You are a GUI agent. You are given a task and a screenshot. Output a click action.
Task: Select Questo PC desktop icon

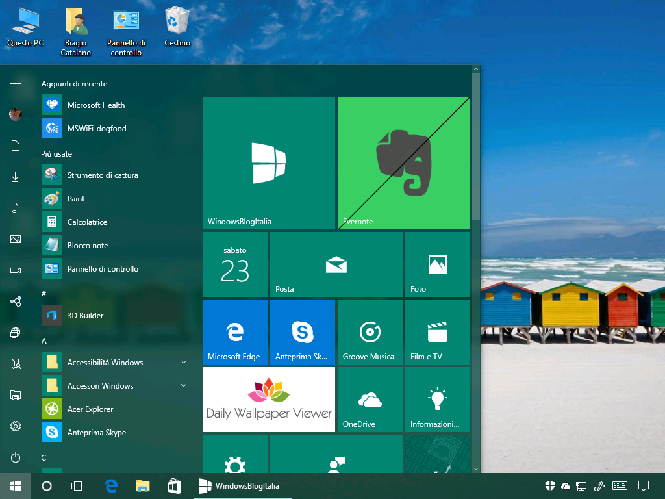pos(25,27)
